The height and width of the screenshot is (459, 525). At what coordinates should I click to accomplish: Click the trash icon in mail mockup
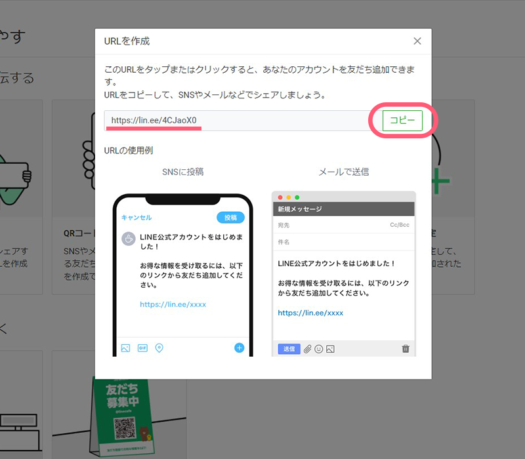406,349
